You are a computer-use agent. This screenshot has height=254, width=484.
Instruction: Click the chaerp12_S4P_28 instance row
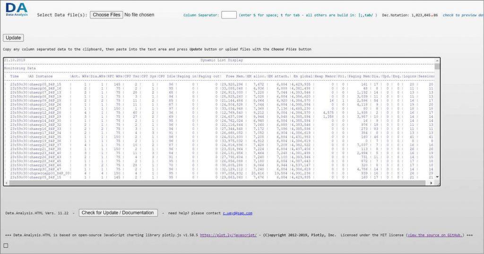219,113
